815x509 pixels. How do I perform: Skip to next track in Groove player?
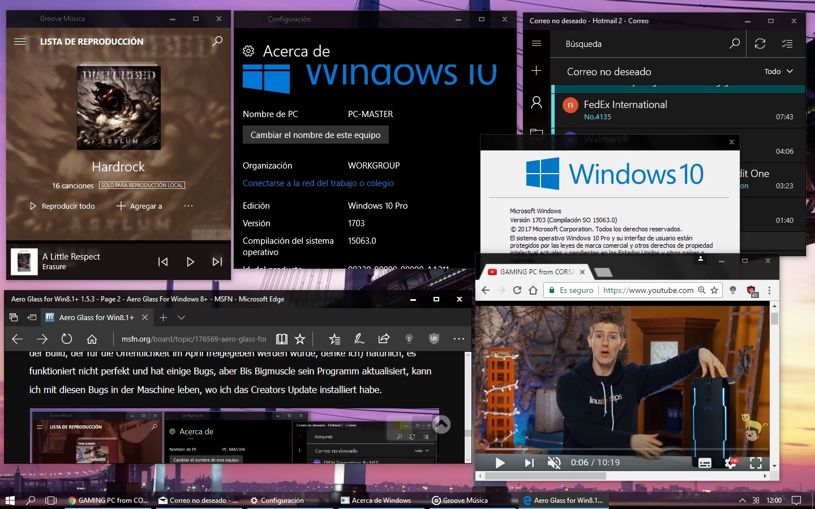[217, 262]
